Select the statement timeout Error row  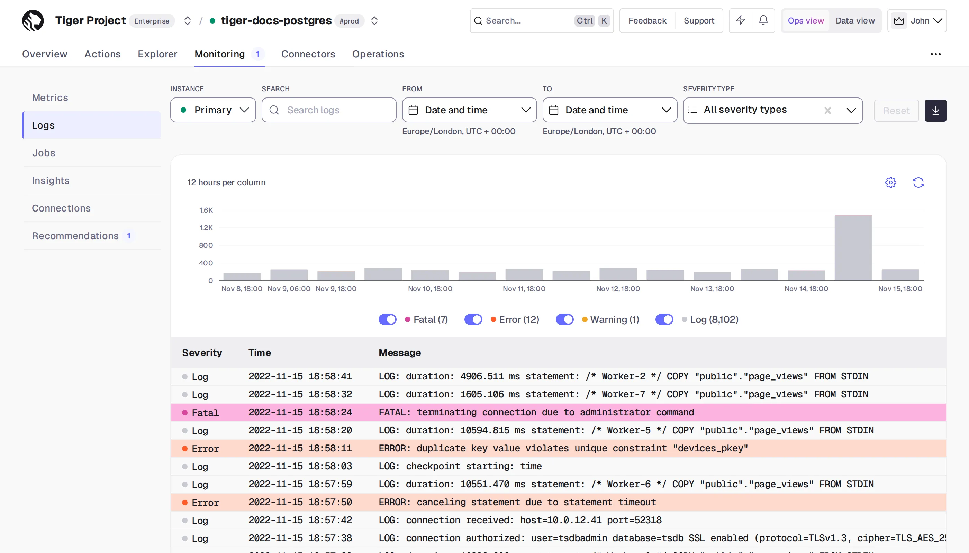pos(558,503)
